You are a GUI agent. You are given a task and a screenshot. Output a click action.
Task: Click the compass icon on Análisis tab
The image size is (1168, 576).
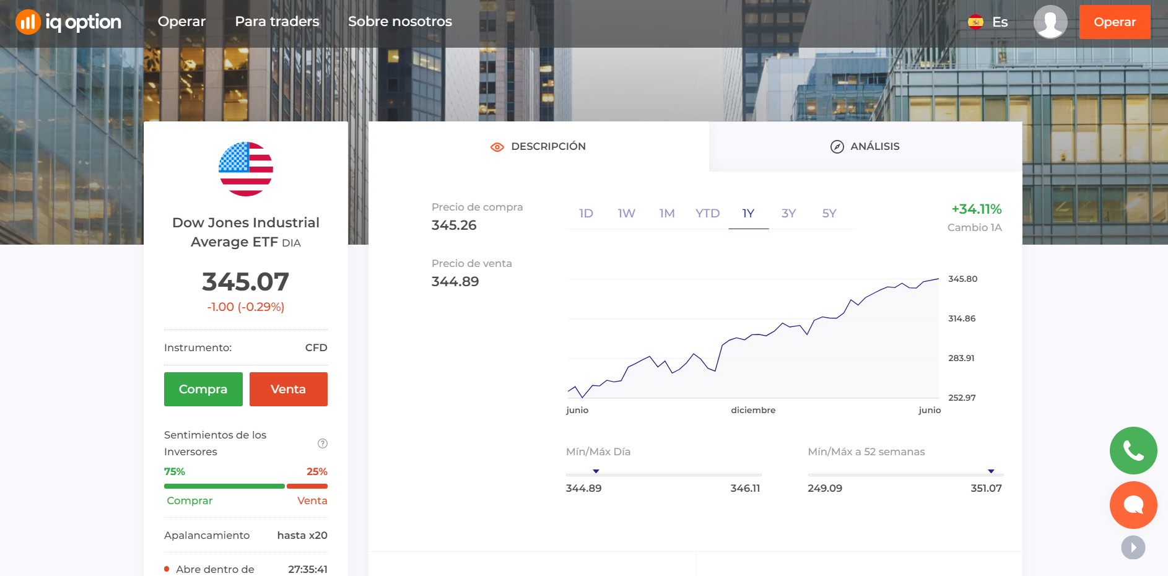837,147
